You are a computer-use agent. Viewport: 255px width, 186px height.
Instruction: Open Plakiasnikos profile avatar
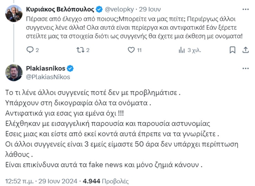[14, 73]
